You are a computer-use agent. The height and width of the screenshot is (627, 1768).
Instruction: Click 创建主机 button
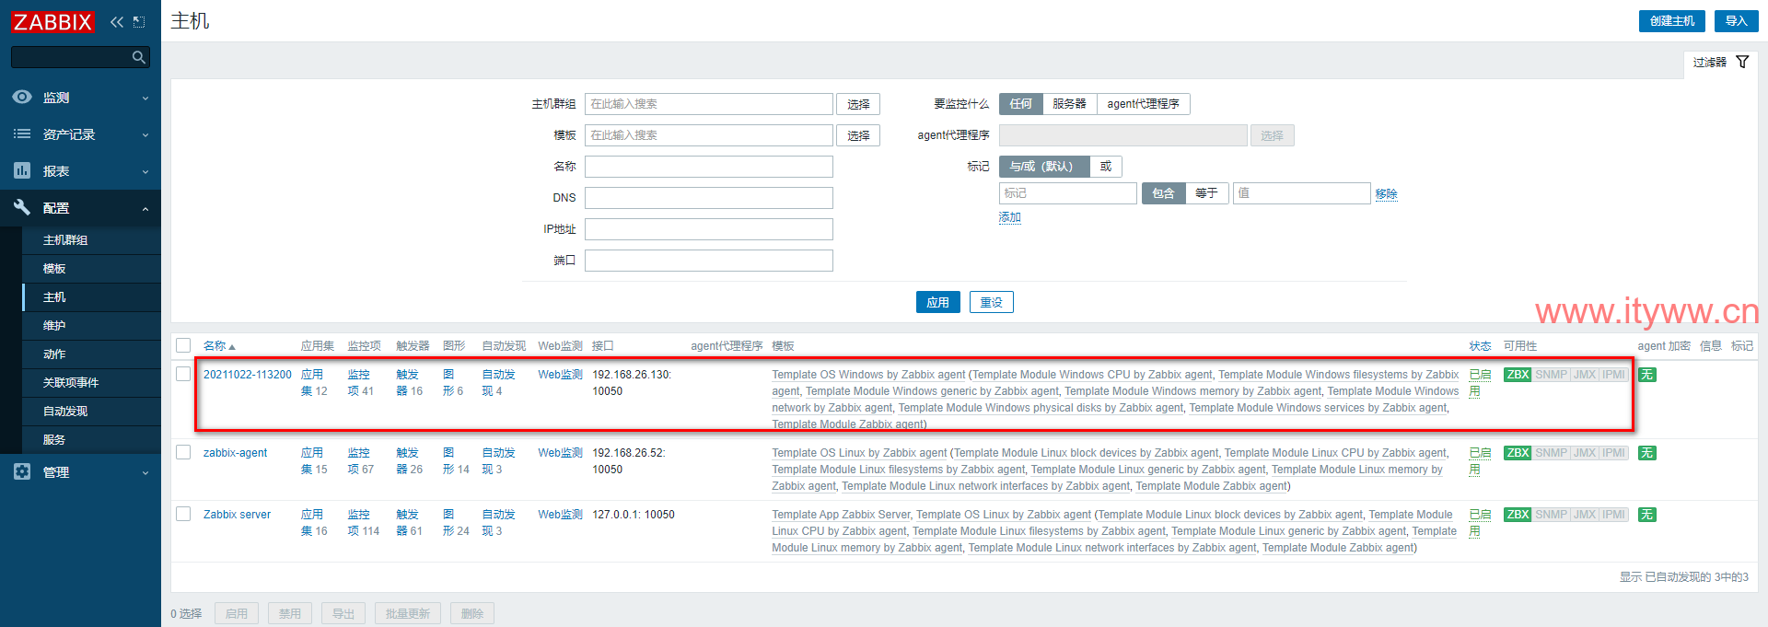[x=1671, y=21]
